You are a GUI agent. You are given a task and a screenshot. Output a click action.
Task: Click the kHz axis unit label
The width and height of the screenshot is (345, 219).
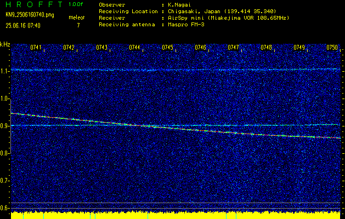5,44
